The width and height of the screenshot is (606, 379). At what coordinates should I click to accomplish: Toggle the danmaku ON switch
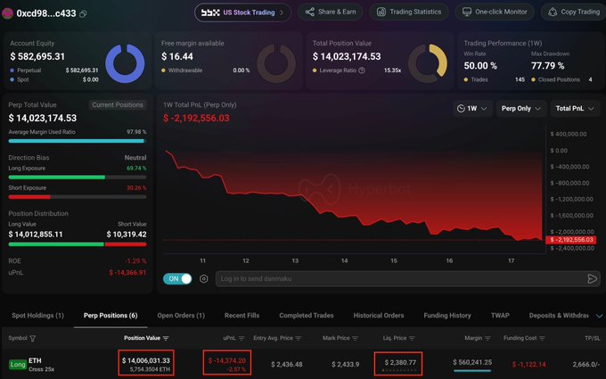(x=177, y=279)
